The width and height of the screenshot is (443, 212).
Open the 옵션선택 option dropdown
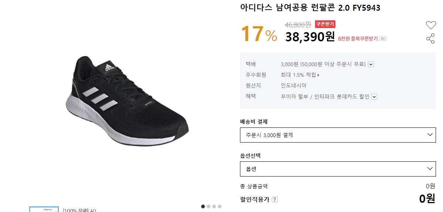point(338,169)
